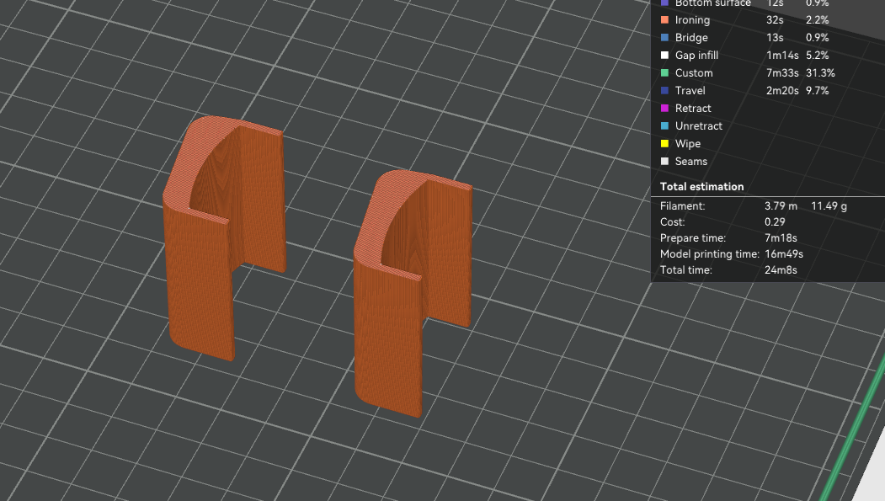885x501 pixels.
Task: Click the Custom 31.3% percentage value
Action: [x=820, y=73]
